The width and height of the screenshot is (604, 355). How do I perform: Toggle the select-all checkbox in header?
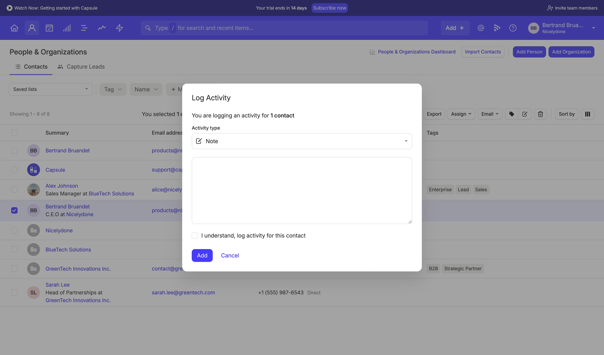click(x=14, y=133)
